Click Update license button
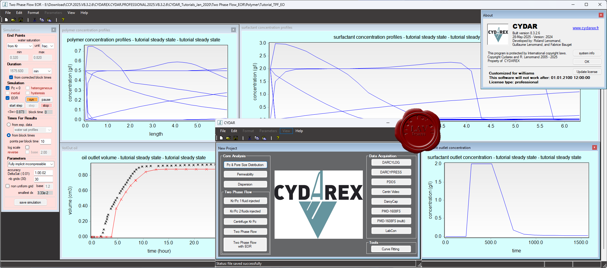 (x=587, y=72)
